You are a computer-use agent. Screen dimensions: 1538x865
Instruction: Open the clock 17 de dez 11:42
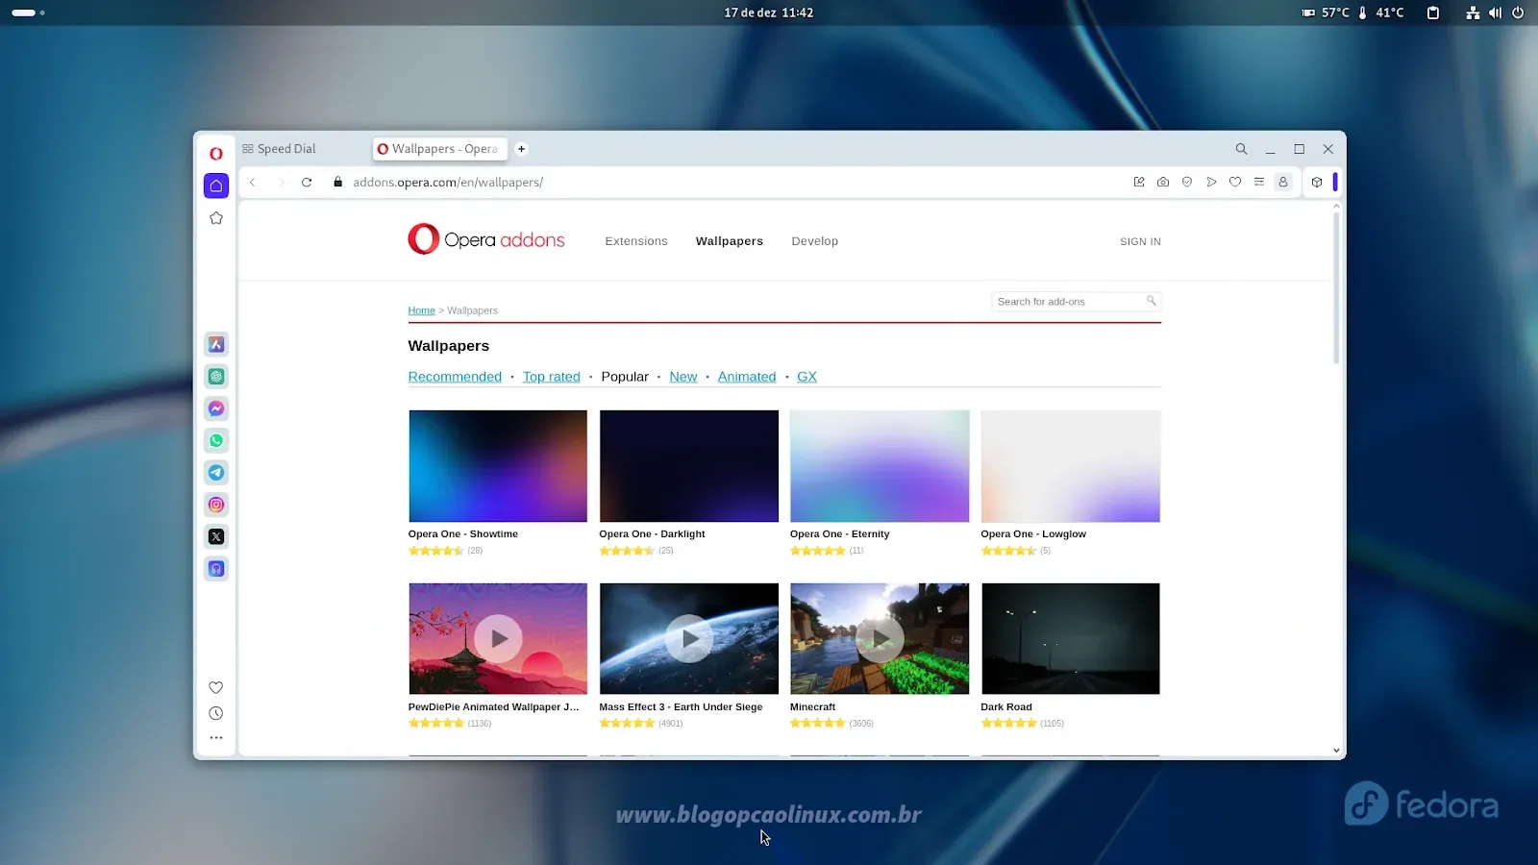(x=769, y=12)
